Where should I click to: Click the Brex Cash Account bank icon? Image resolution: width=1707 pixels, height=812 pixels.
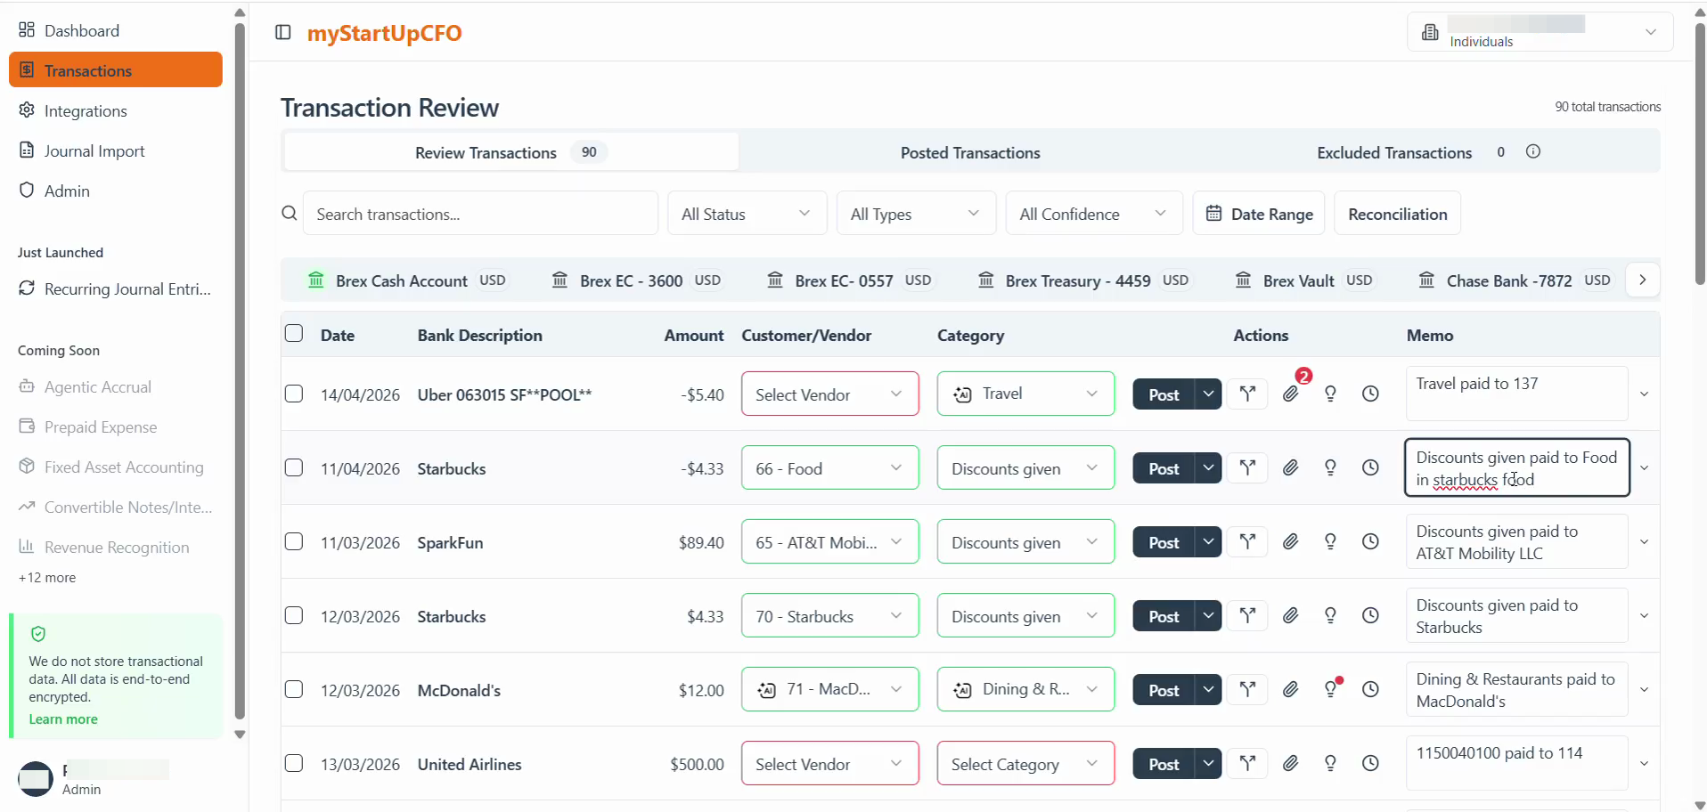click(316, 280)
